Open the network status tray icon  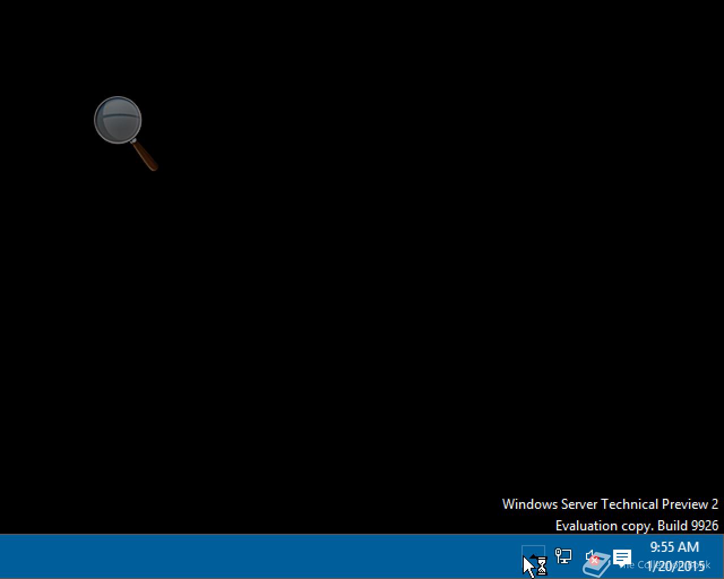(x=563, y=556)
